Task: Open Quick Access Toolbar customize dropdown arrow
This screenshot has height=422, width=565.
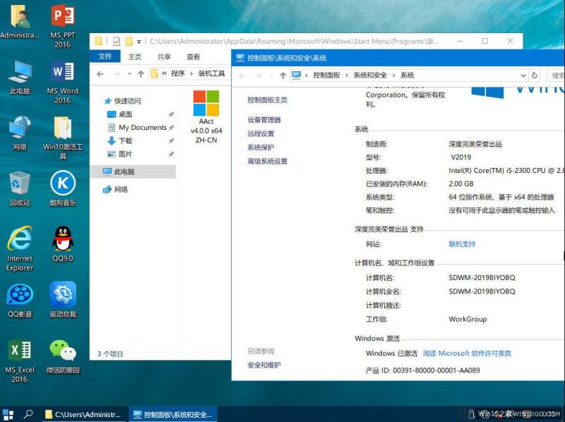Action: coord(139,42)
